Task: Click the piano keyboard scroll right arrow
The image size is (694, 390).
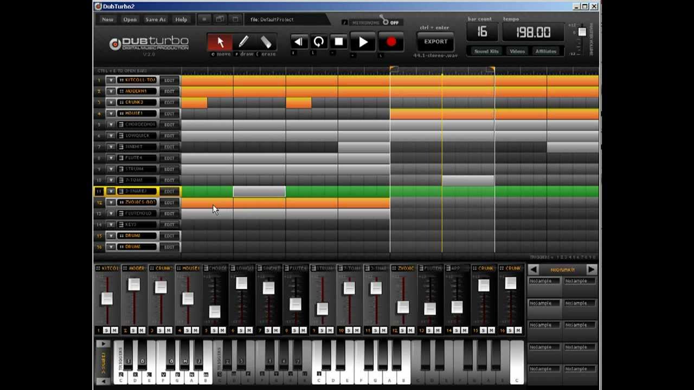Action: [x=102, y=344]
